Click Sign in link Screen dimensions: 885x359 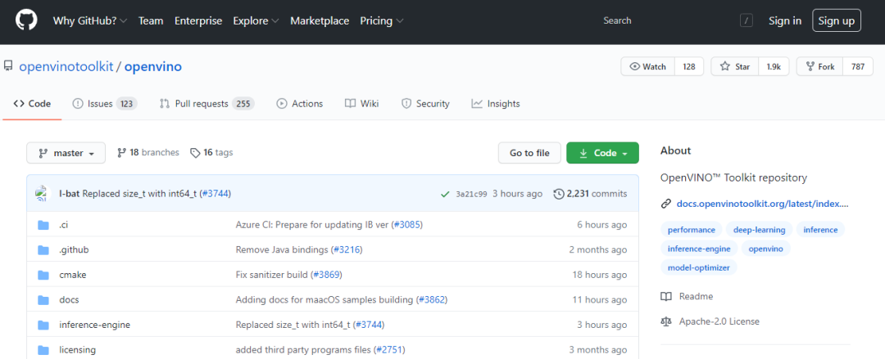point(784,20)
